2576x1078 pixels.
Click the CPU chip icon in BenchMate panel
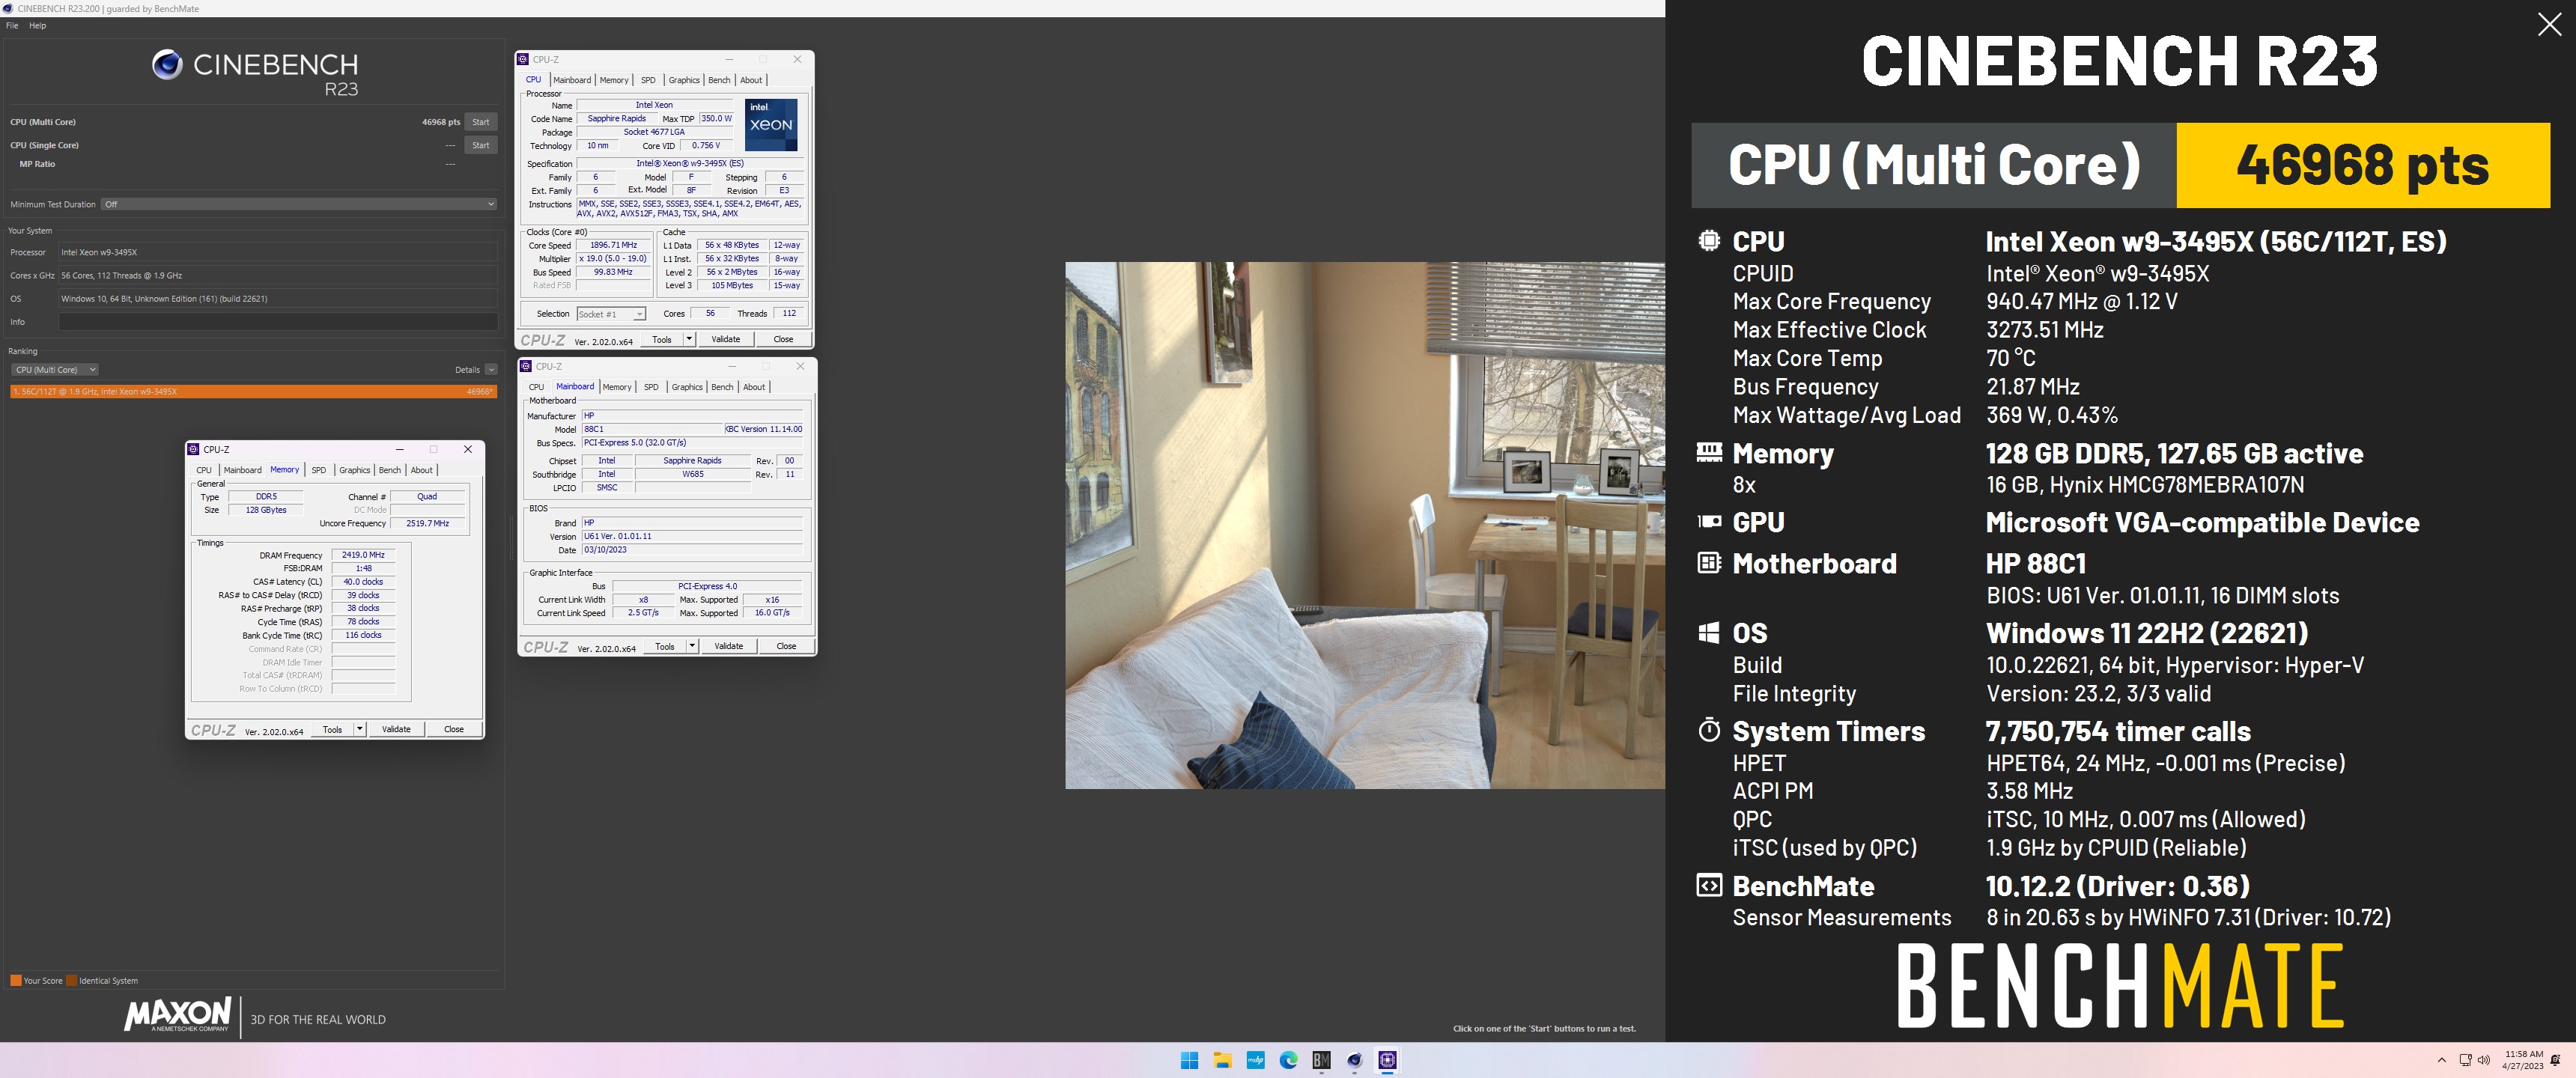point(1709,241)
